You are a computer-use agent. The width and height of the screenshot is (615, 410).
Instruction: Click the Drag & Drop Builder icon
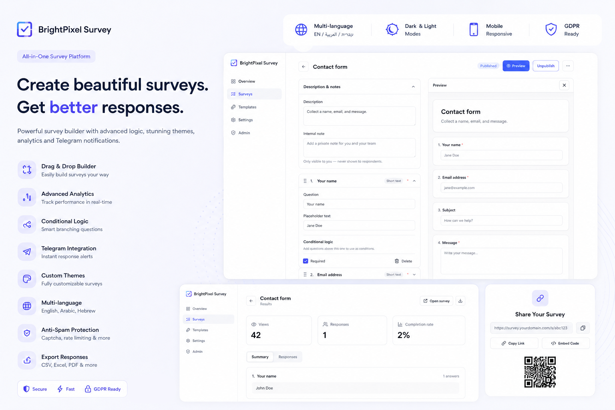tap(27, 170)
